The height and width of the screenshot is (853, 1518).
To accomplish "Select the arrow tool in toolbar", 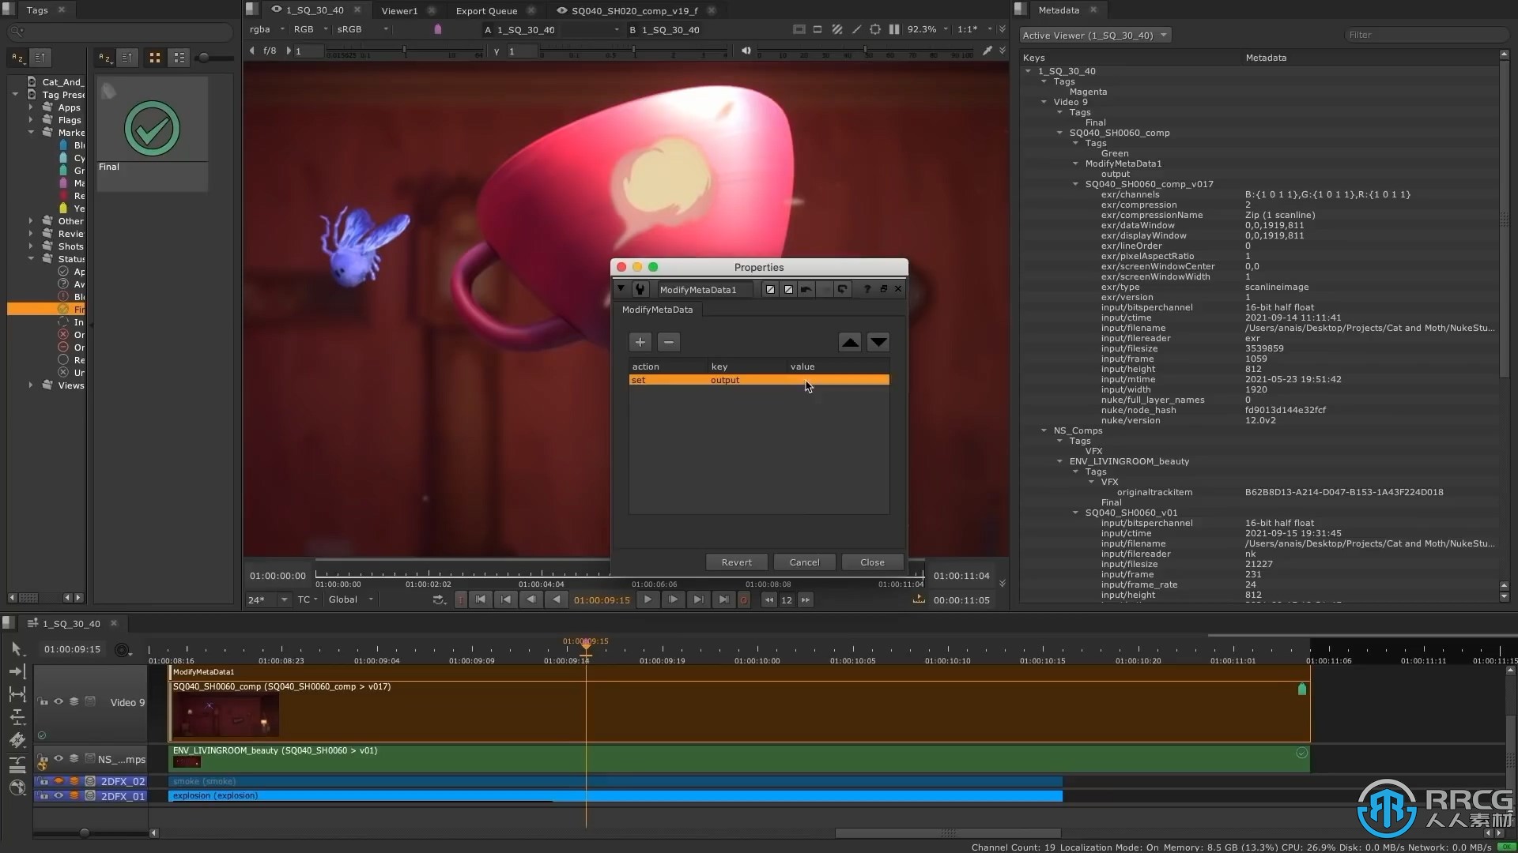I will point(16,648).
